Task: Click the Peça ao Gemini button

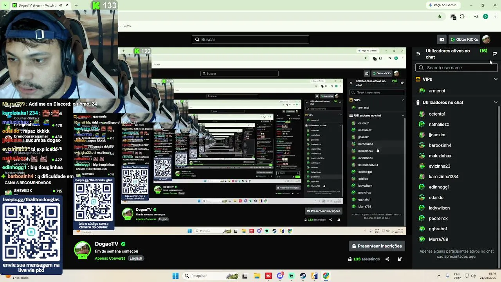Action: (443, 5)
